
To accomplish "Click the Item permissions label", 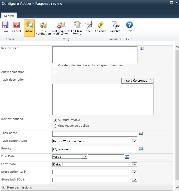I will [19, 187].
